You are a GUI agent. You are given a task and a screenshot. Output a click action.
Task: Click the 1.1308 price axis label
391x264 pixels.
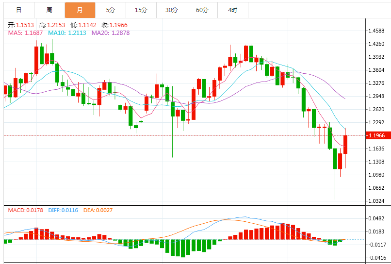pos(376,162)
